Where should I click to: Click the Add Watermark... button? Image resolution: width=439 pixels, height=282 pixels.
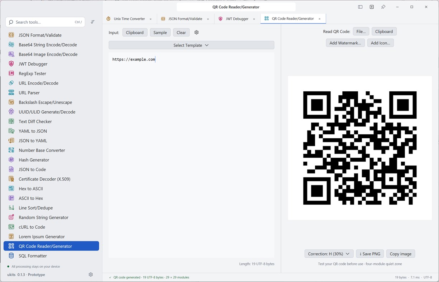345,43
